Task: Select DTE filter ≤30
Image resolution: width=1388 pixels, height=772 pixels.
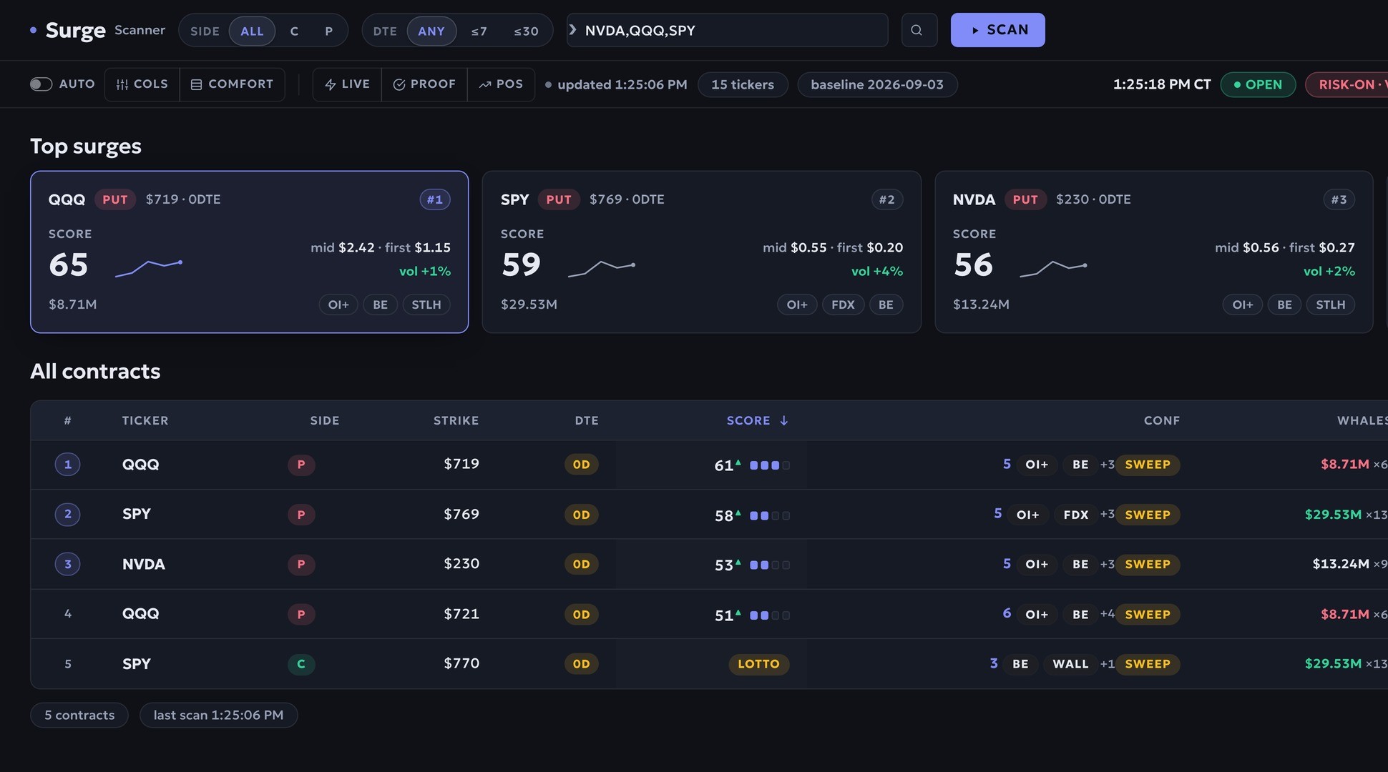Action: (x=526, y=31)
